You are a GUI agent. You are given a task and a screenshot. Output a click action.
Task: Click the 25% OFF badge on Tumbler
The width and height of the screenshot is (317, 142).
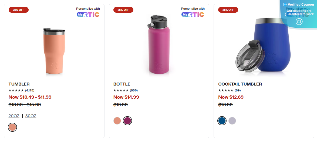[x=19, y=10]
